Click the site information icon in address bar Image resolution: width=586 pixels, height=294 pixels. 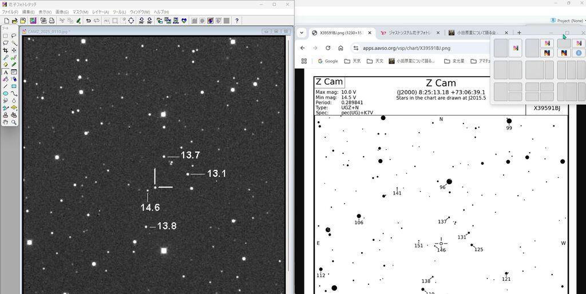(356, 48)
